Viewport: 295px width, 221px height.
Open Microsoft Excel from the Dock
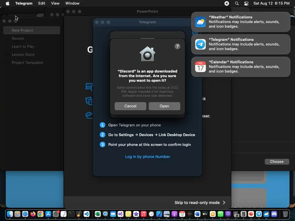point(98,214)
